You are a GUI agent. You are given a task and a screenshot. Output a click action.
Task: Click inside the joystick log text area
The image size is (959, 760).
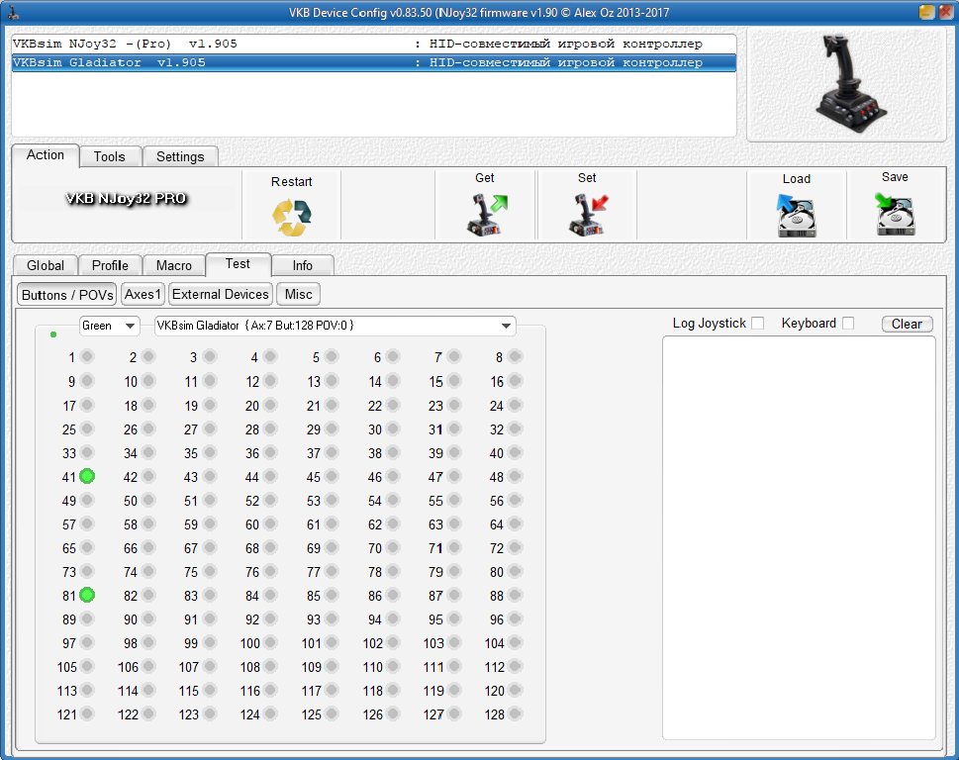(799, 538)
